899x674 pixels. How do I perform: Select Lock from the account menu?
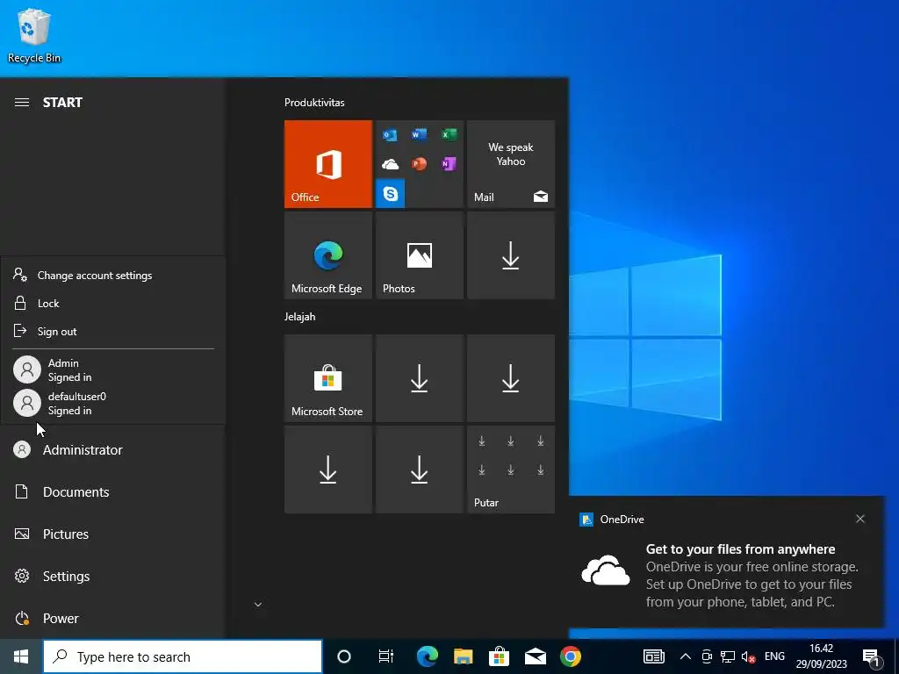coord(113,303)
